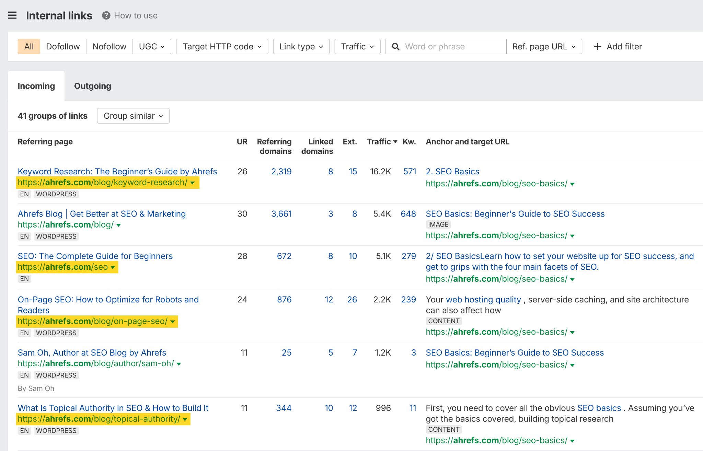Viewport: 703px width, 451px height.
Task: Open the Link type filter dropdown
Action: pos(300,46)
